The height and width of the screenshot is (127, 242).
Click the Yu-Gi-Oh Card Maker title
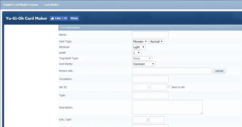[26, 18]
